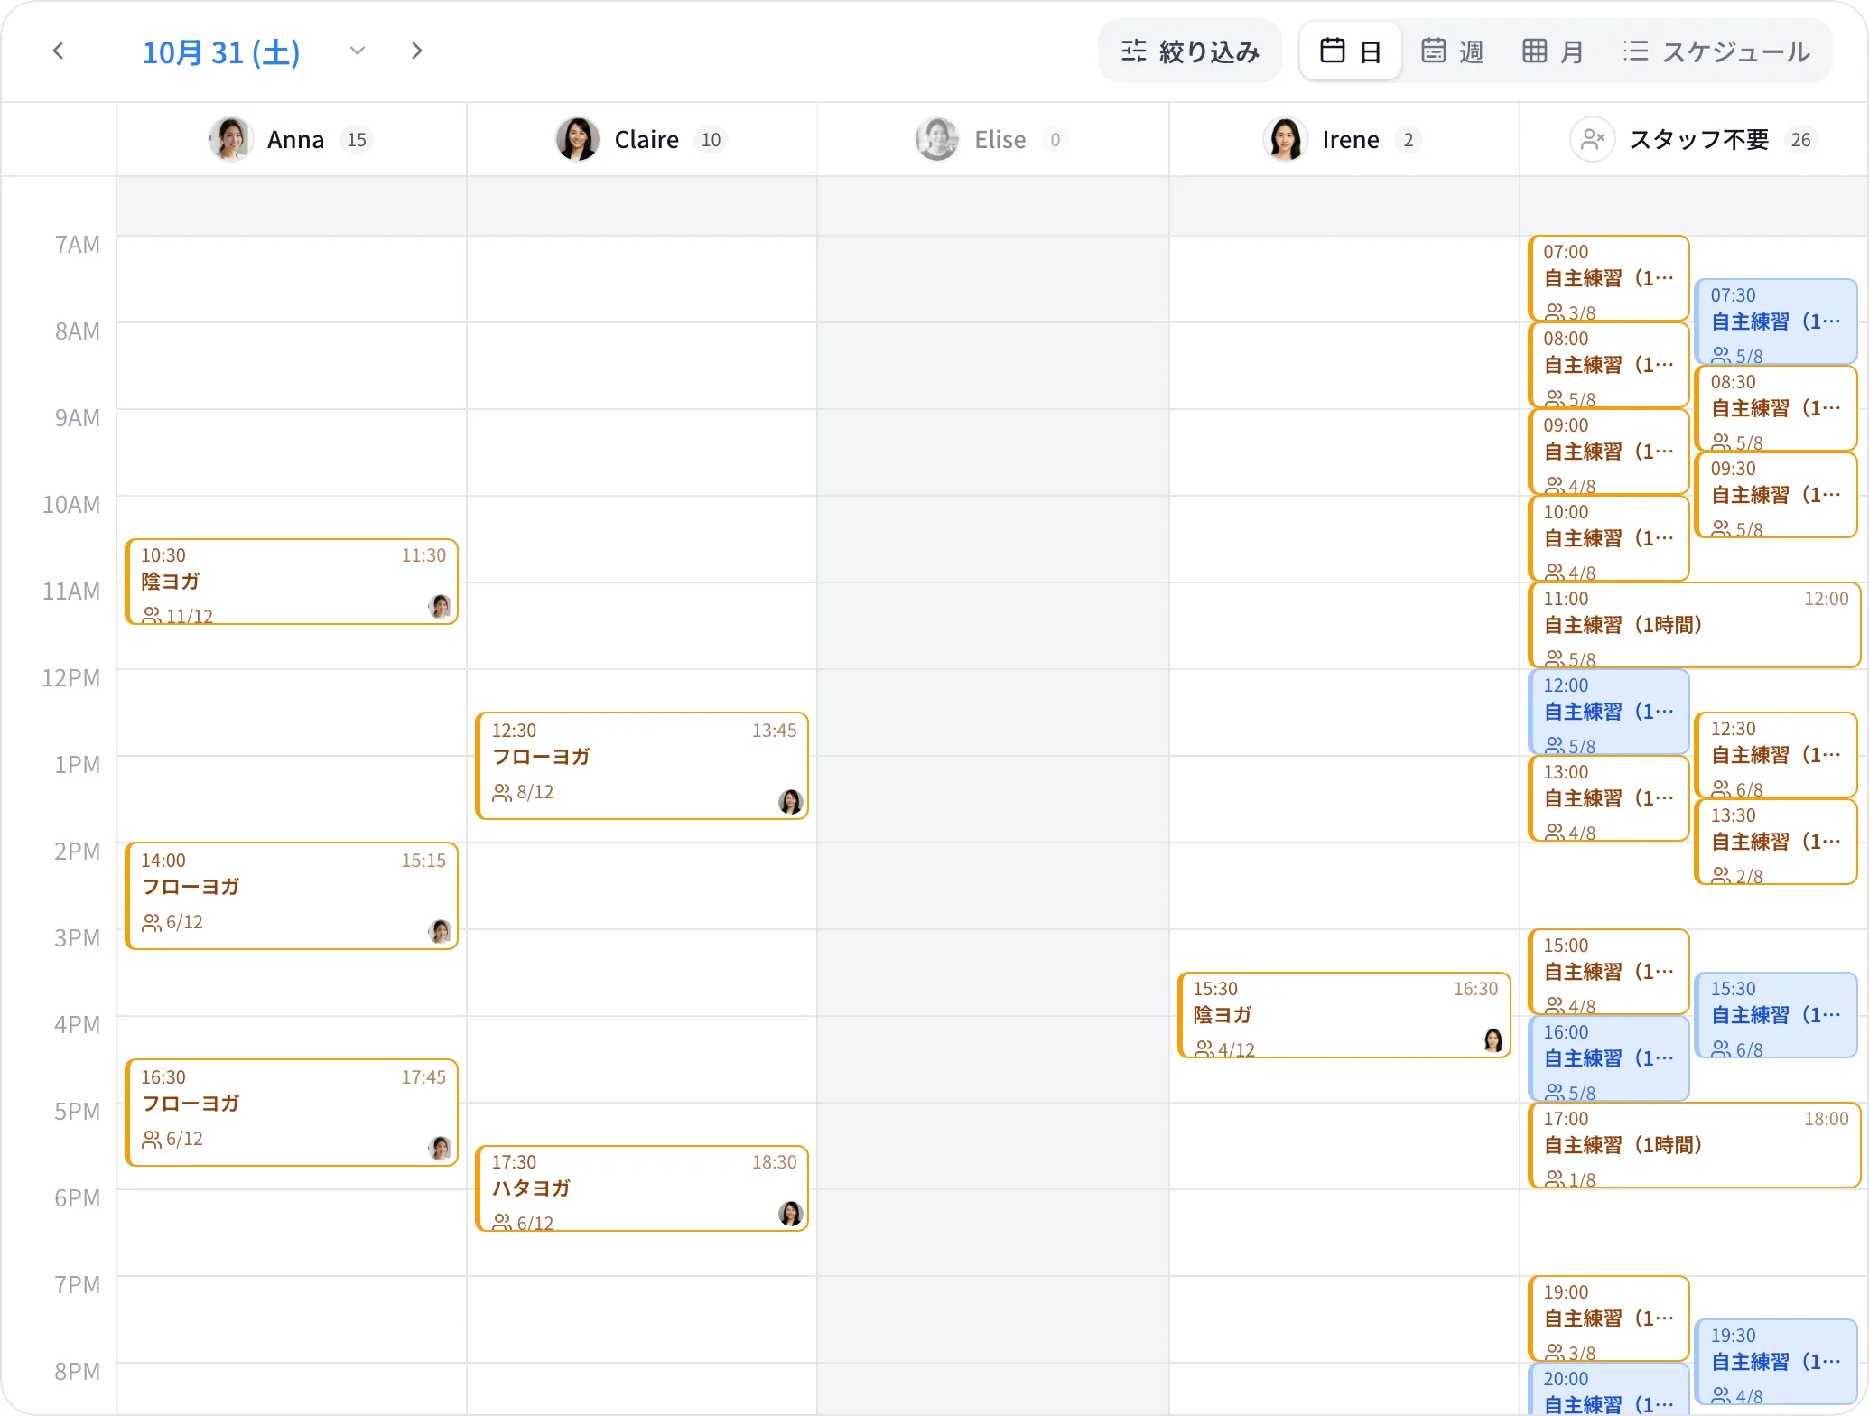Viewport: 1869px width, 1416px height.
Task: Open the 07:30 自主練習 blue session
Action: 1776,321
